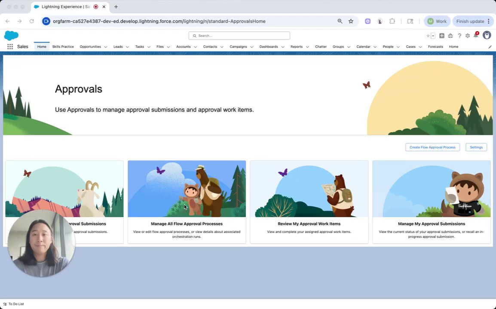This screenshot has height=309, width=496.
Task: Expand the People tab dropdown
Action: (398, 47)
